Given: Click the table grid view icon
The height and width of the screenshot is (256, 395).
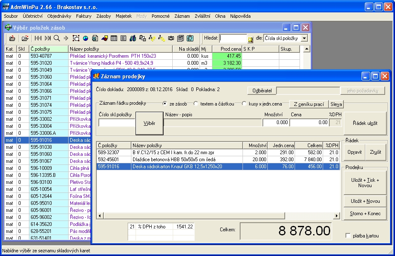Looking at the screenshot, I should (x=114, y=38).
